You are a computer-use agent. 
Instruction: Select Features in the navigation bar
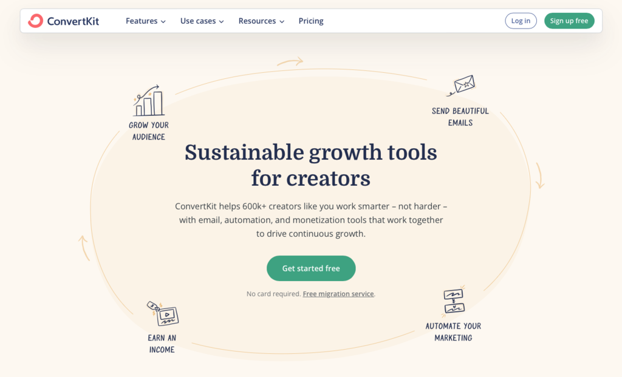click(141, 21)
